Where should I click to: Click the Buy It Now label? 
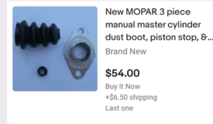(x=123, y=87)
